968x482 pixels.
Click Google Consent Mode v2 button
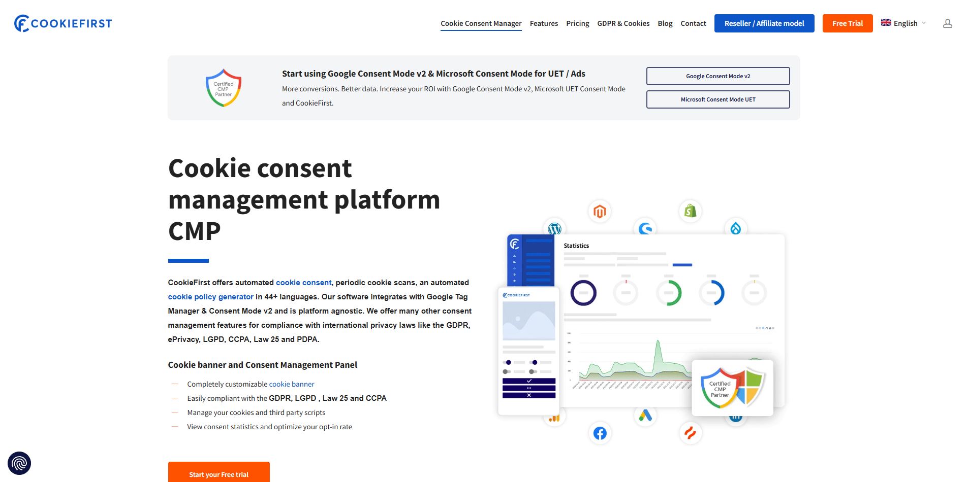tap(718, 76)
